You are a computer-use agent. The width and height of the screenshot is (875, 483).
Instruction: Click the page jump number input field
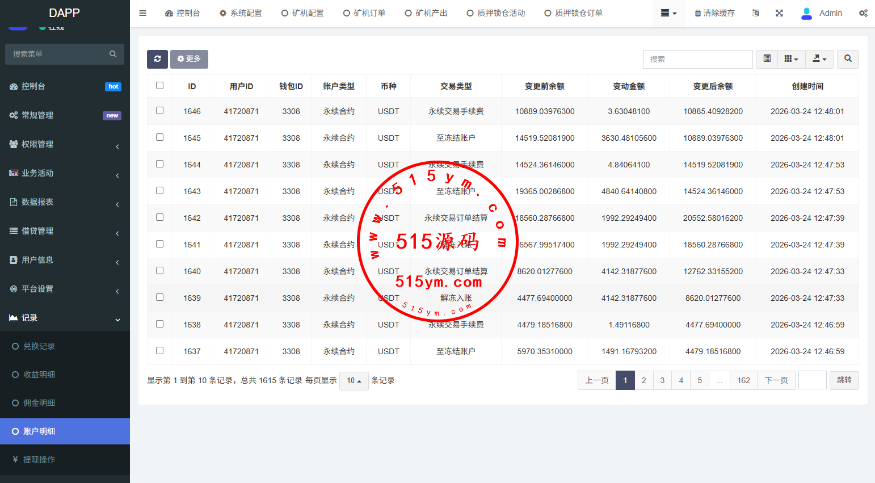812,380
